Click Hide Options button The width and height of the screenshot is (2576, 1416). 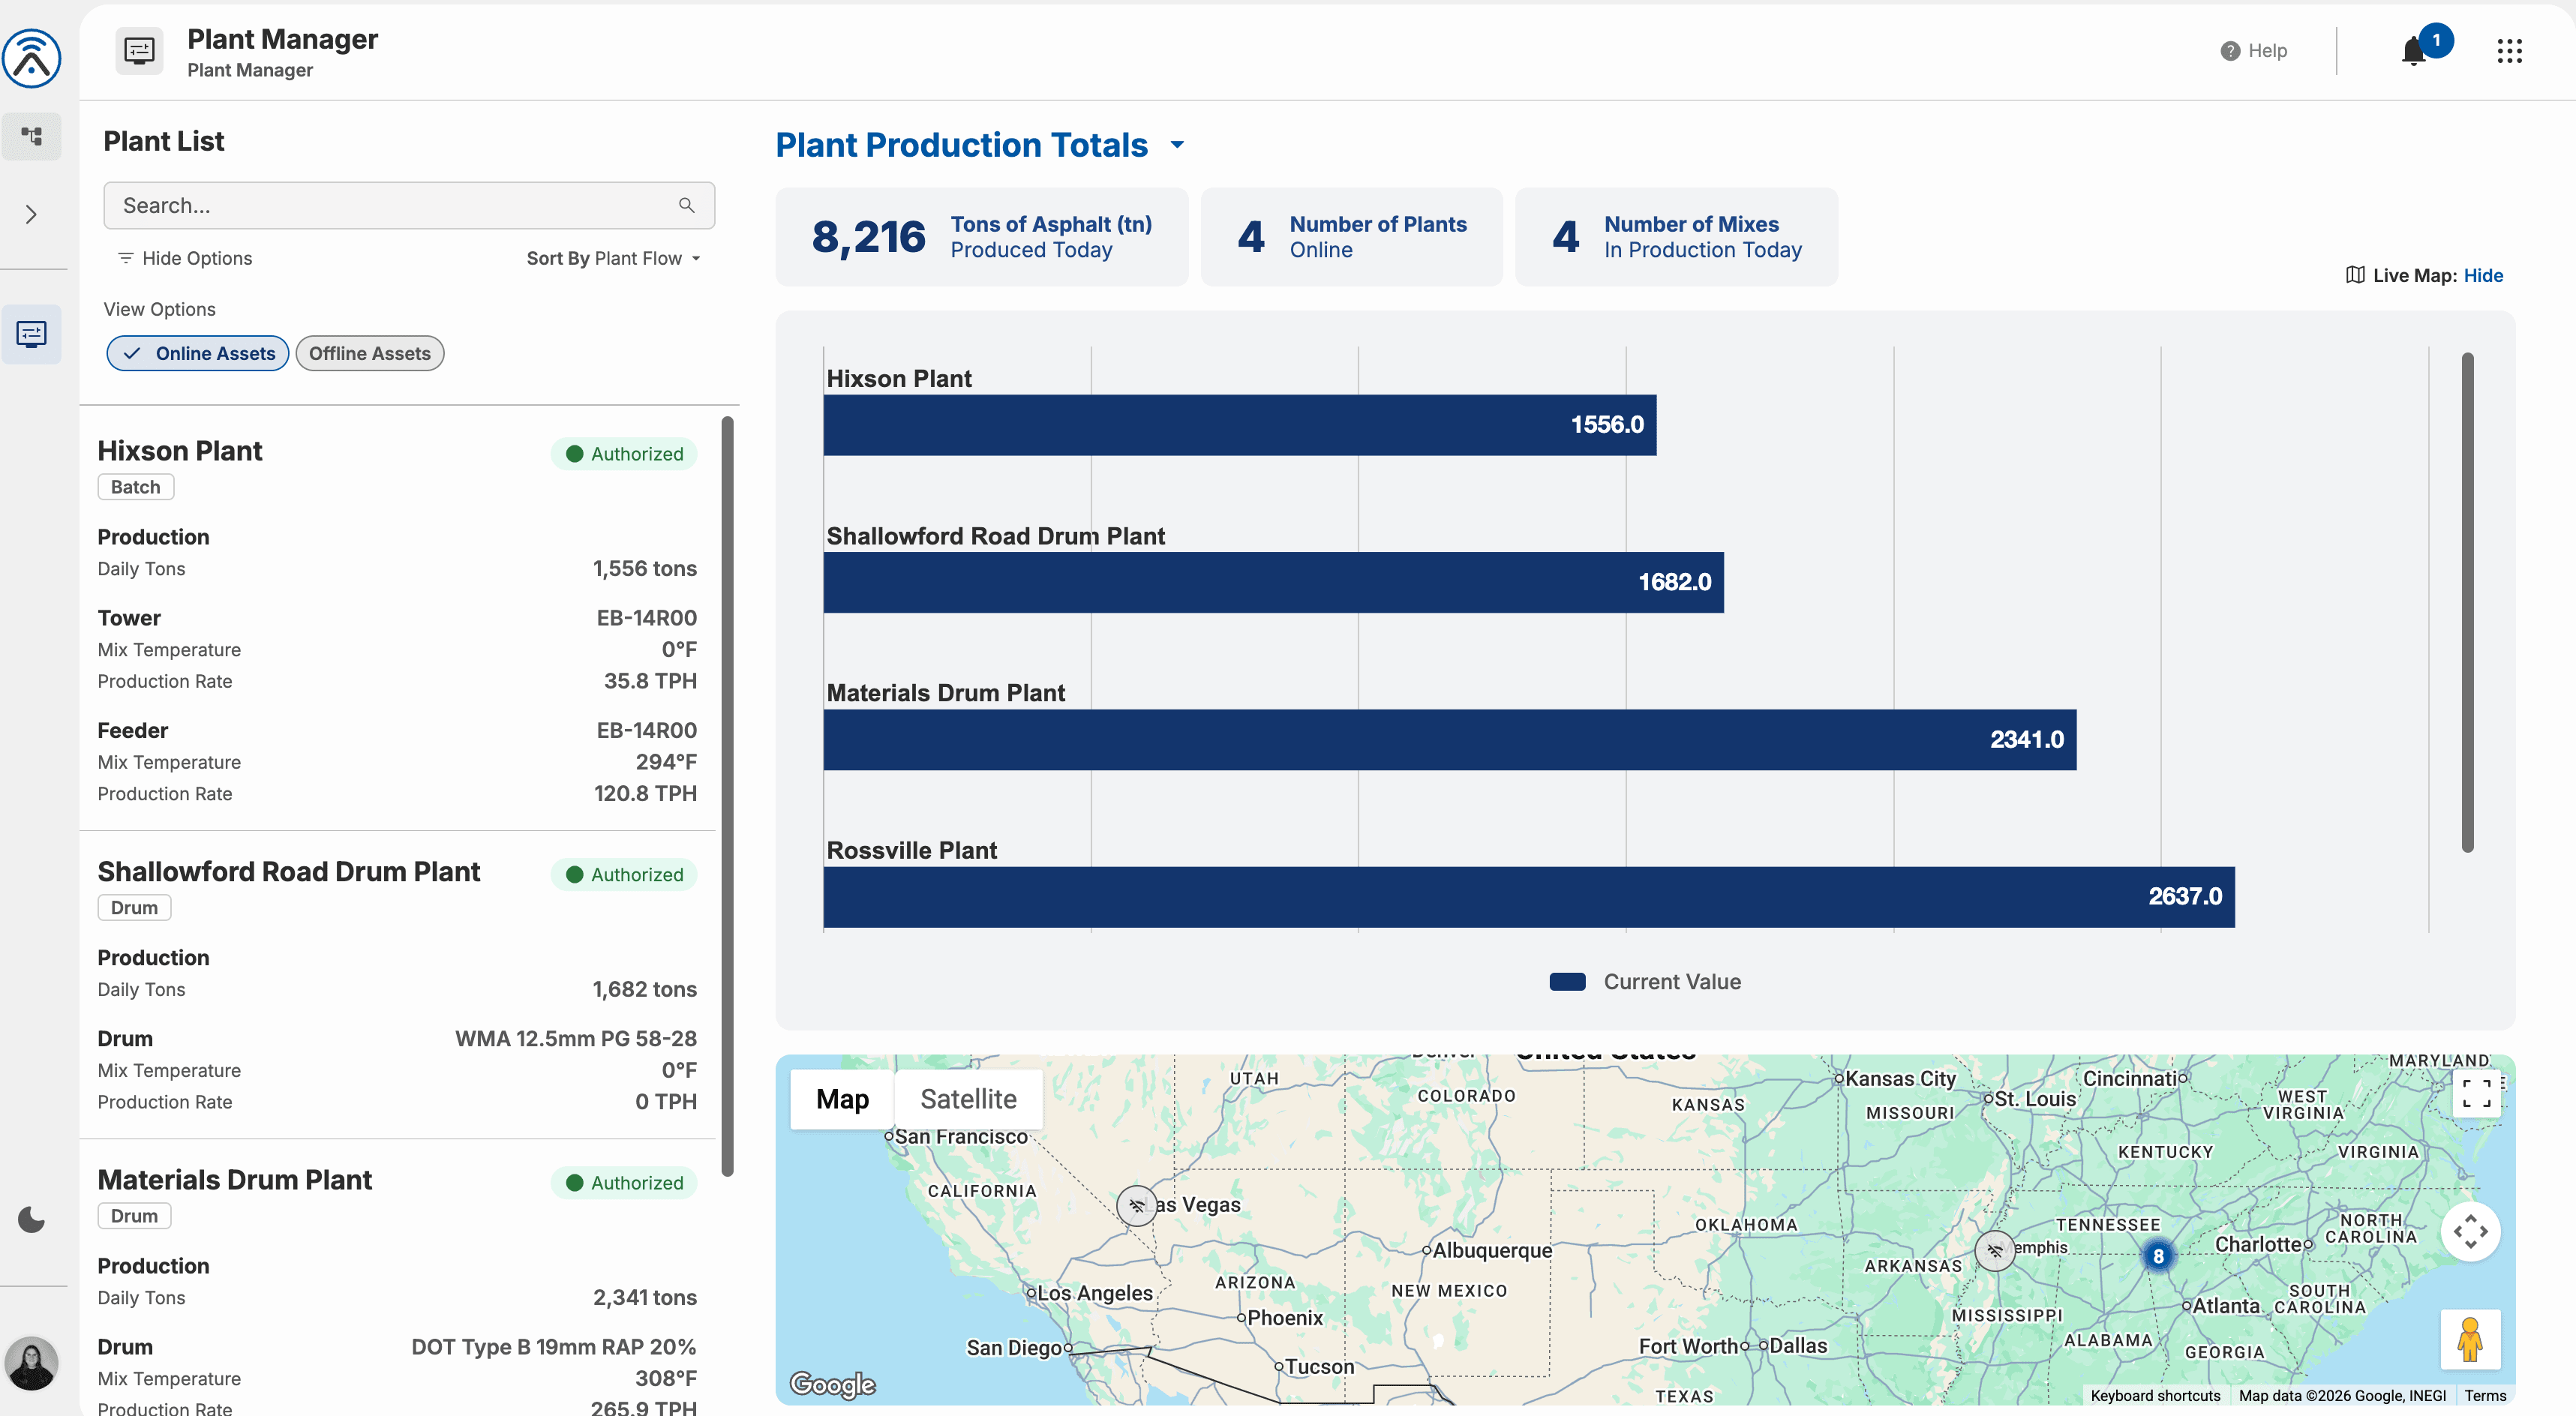[x=185, y=258]
